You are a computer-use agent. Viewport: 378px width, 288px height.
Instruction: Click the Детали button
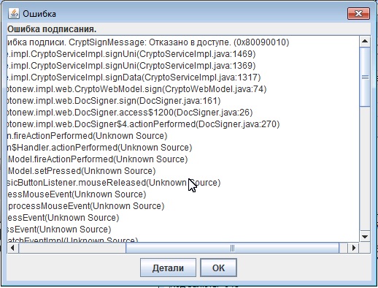point(168,268)
